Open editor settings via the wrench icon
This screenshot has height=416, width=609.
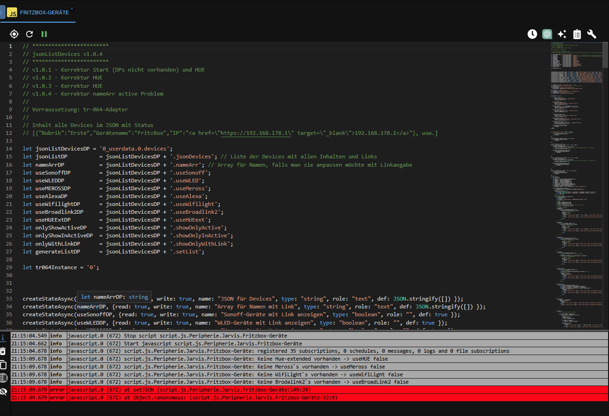(x=592, y=34)
